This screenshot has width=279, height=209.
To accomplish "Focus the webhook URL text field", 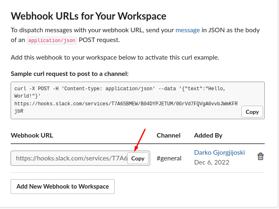I will point(72,158).
